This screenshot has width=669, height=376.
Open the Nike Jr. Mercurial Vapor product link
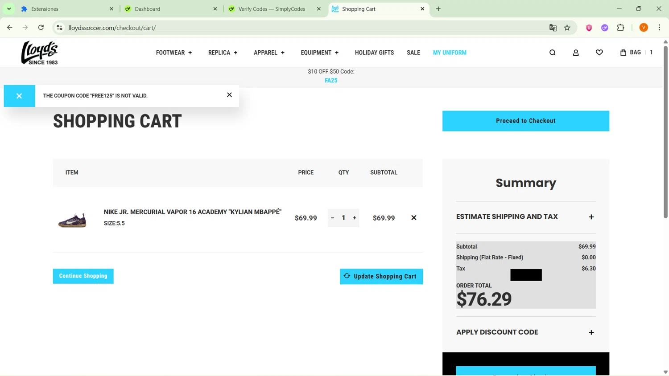pos(193,212)
